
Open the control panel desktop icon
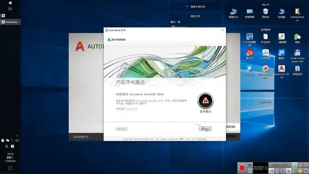(x=250, y=14)
